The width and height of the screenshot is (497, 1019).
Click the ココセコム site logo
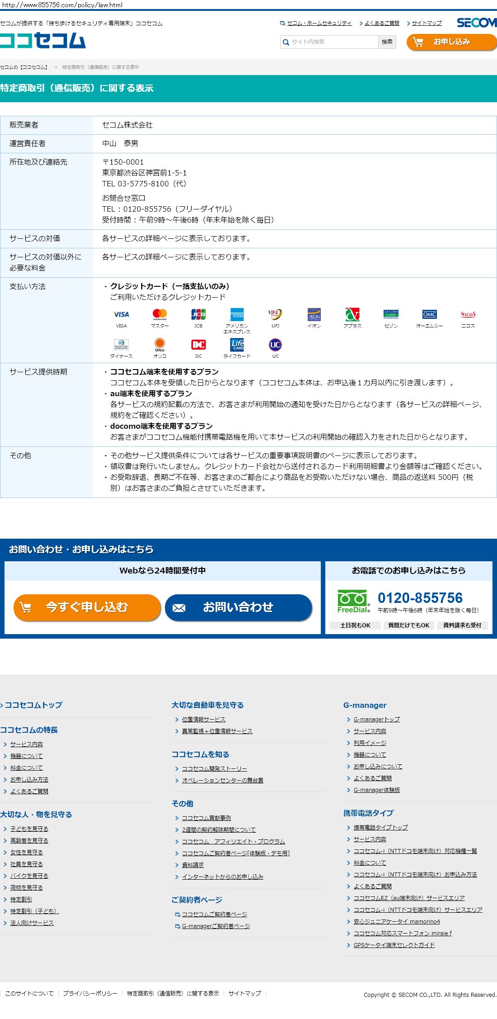pos(43,41)
